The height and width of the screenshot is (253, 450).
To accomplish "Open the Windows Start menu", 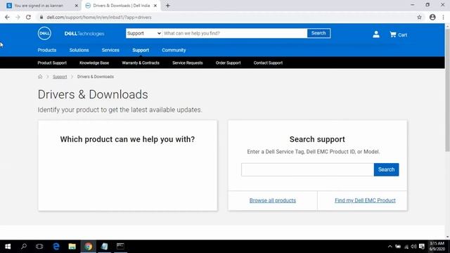I will pos(8,247).
